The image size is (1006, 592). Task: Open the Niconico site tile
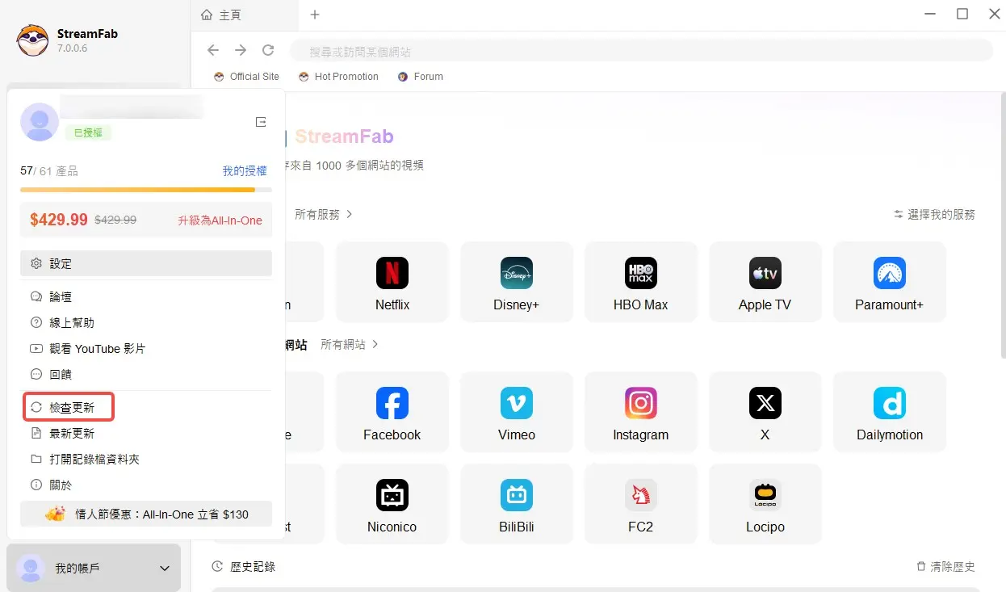pyautogui.click(x=392, y=504)
